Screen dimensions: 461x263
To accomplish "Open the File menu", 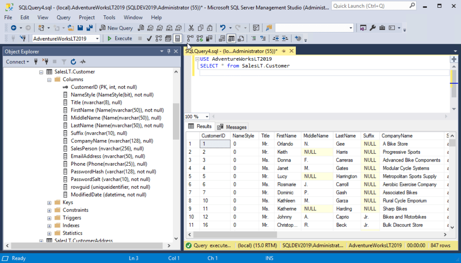I will [x=8, y=18].
